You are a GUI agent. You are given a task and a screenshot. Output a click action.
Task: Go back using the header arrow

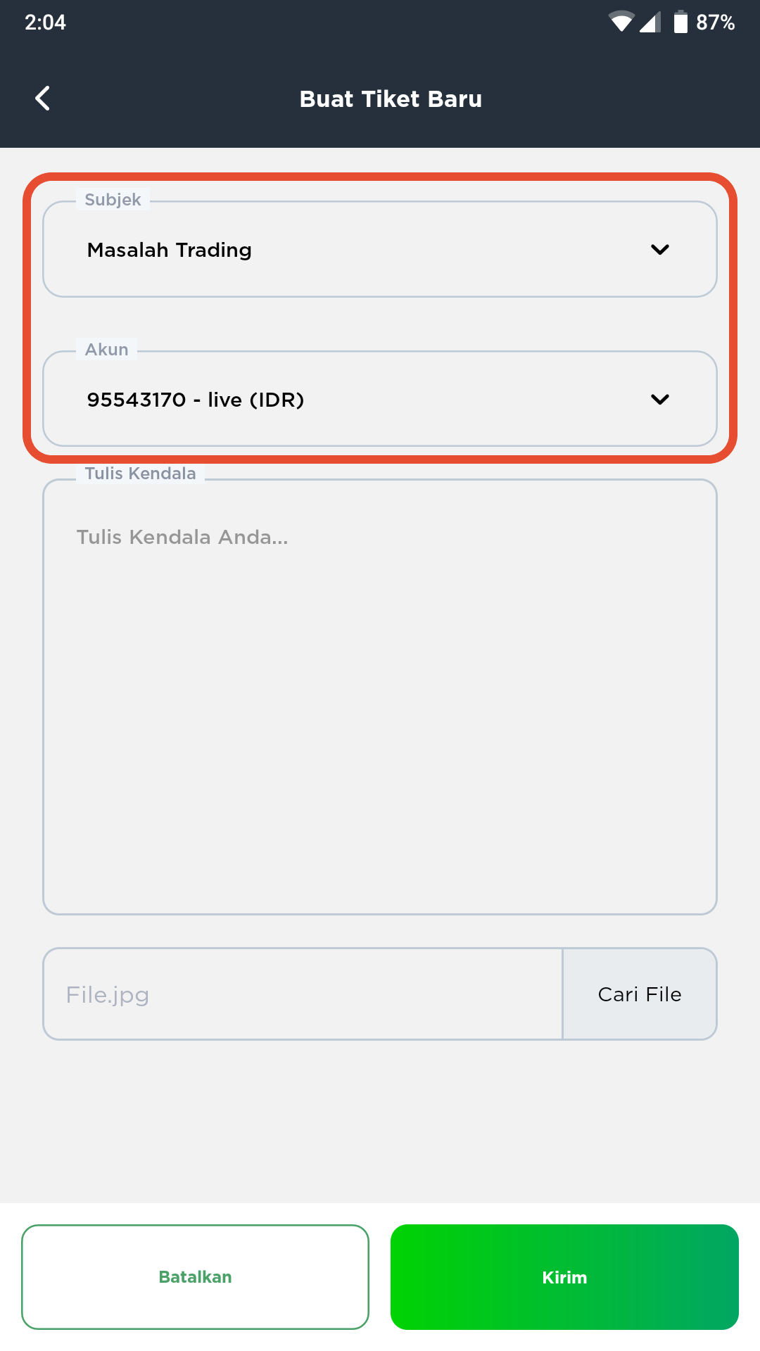tap(43, 99)
